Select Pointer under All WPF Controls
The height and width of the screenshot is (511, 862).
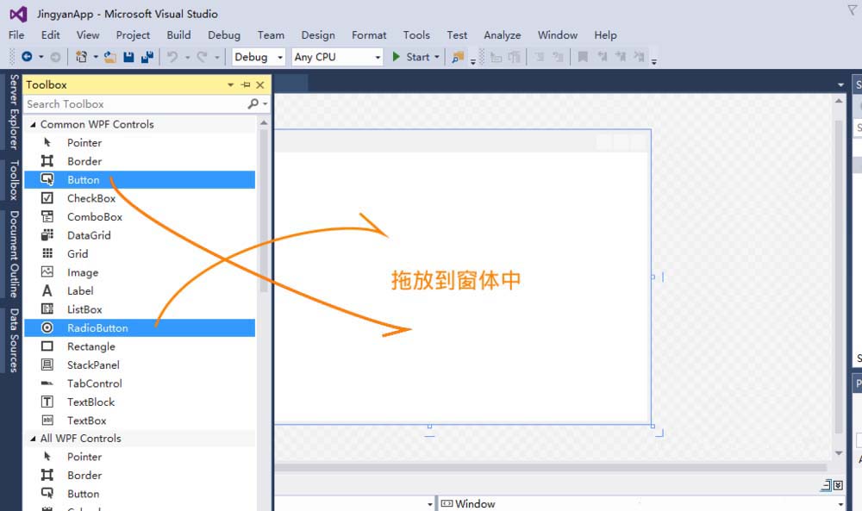click(x=140, y=457)
